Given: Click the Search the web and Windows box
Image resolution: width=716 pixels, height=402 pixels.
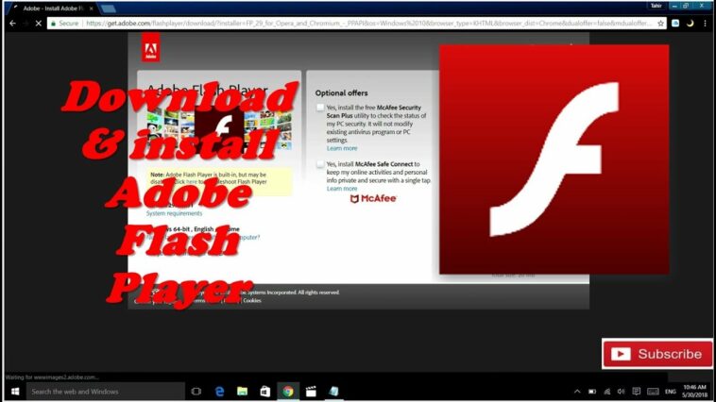Looking at the screenshot, I should click(106, 392).
